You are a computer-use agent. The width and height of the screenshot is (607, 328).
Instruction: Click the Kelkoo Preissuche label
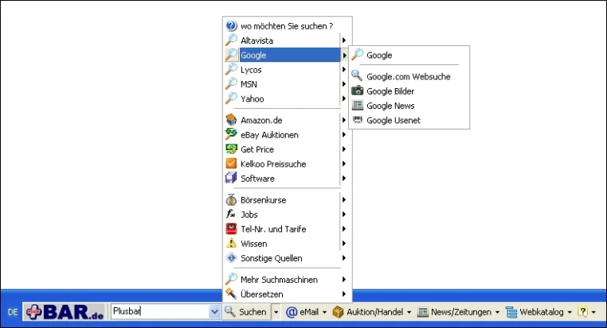pos(273,164)
